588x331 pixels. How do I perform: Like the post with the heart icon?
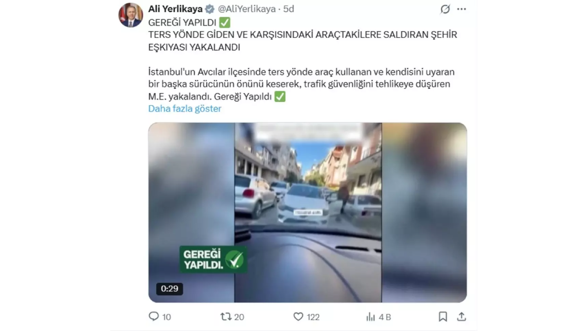(298, 316)
